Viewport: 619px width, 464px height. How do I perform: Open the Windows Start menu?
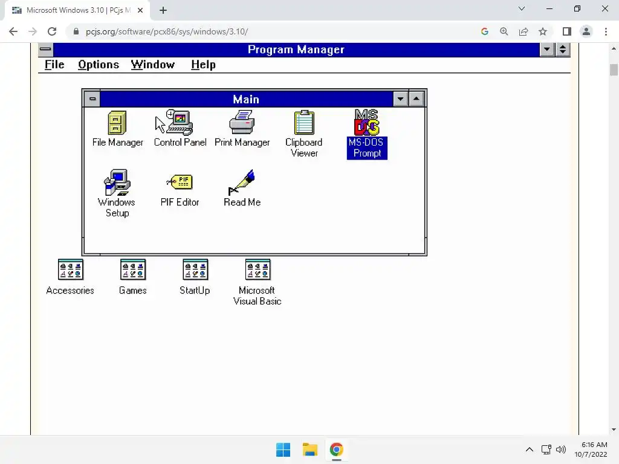tap(283, 449)
